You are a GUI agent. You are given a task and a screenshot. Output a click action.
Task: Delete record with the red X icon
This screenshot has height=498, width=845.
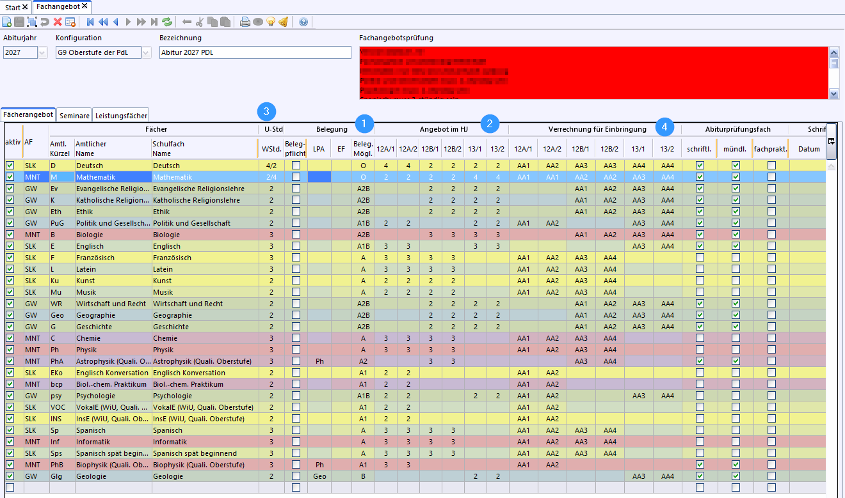[58, 22]
